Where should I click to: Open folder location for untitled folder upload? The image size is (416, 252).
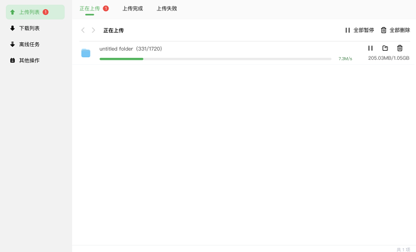click(385, 48)
